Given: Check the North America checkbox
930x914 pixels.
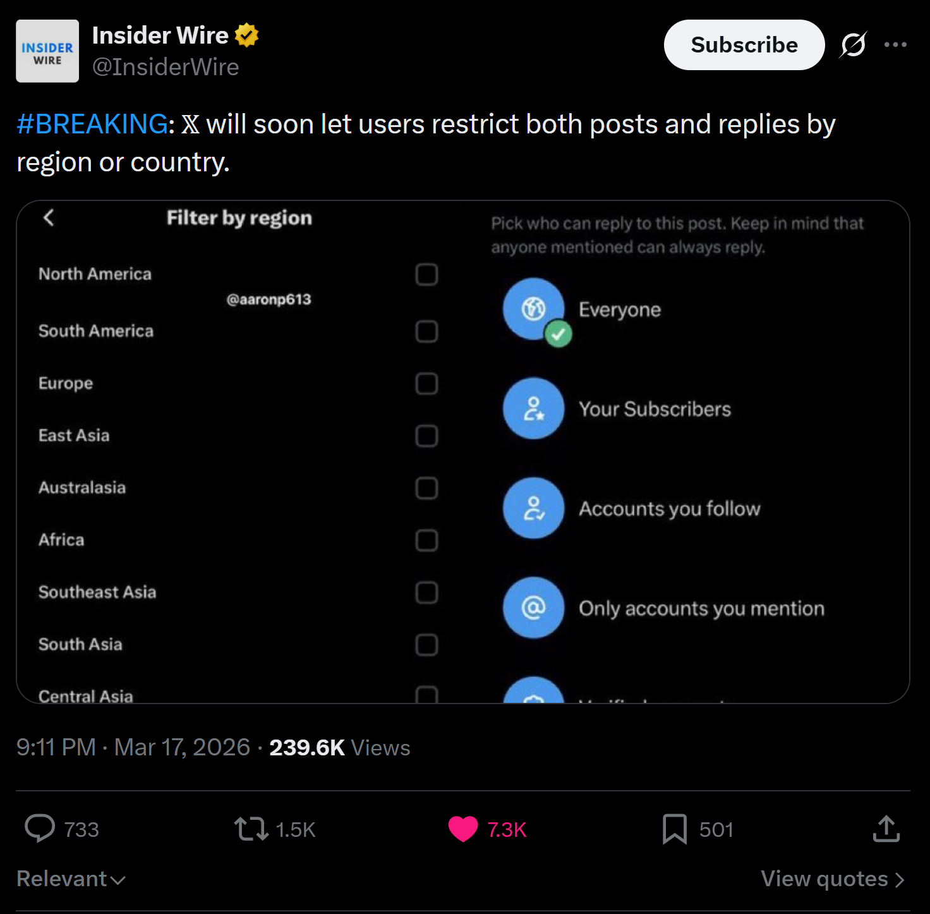Looking at the screenshot, I should [x=426, y=274].
